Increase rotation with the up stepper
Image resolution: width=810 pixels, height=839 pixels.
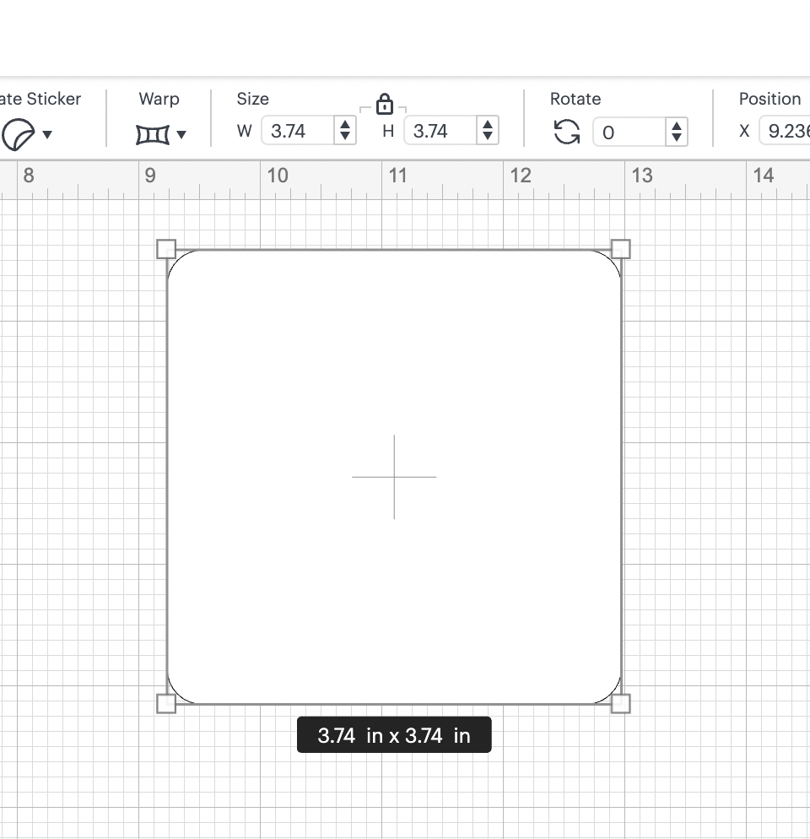pos(677,127)
